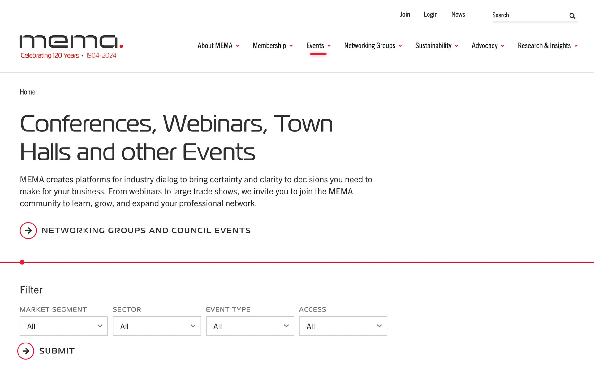This screenshot has height=371, width=594.
Task: Click the search magnifier icon
Action: click(x=572, y=16)
